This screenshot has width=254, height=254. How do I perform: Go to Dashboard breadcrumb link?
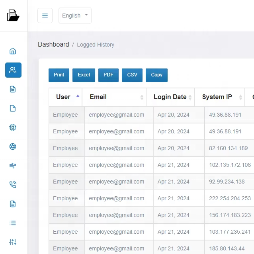(53, 44)
